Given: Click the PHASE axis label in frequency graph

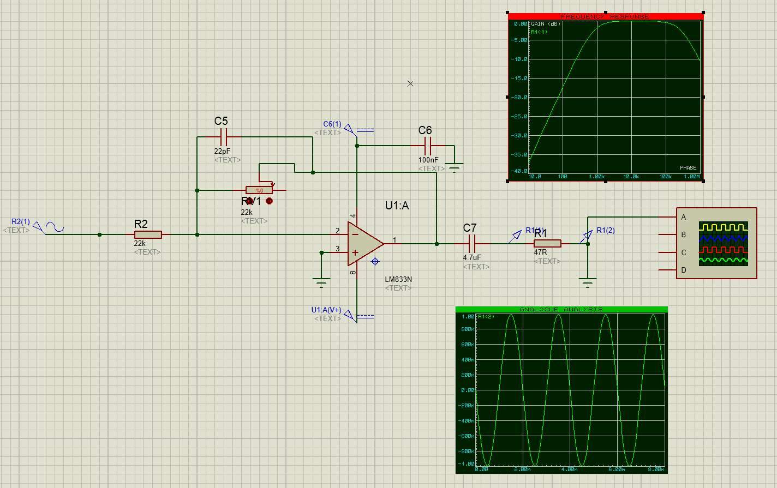Looking at the screenshot, I should (x=688, y=167).
